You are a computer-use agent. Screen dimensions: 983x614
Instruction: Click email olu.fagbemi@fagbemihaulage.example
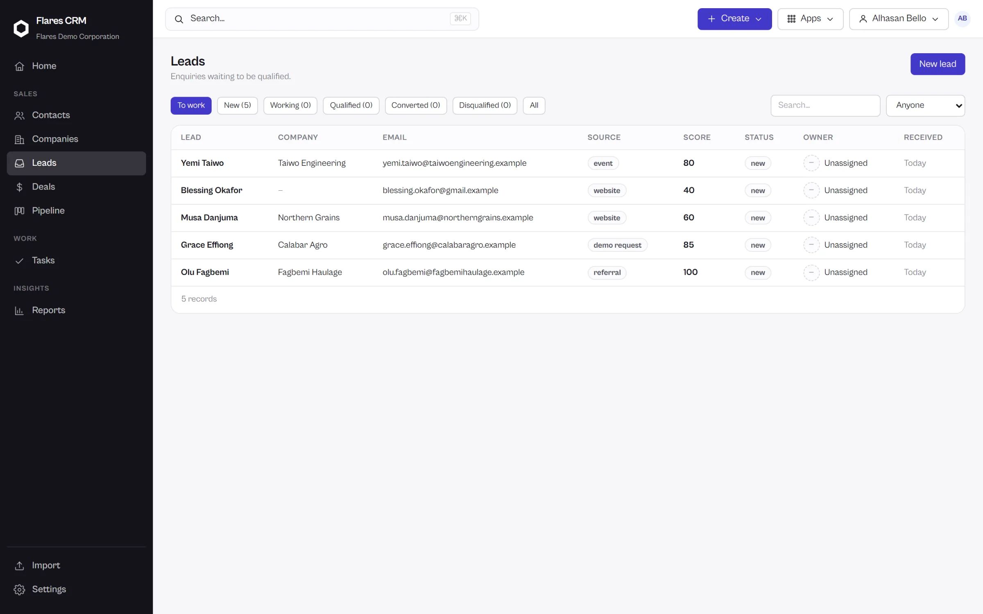pos(453,272)
